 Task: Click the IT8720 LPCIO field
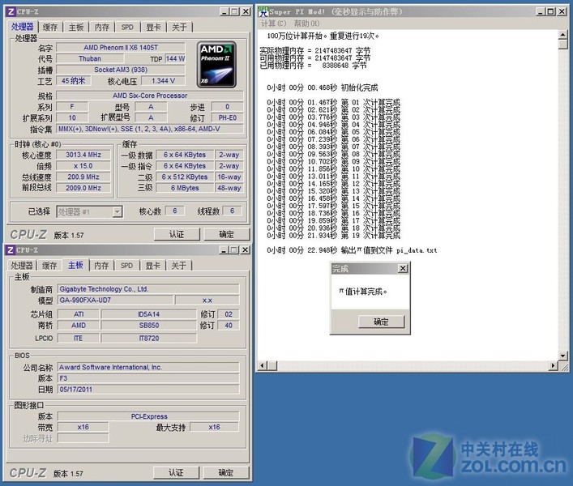point(149,338)
